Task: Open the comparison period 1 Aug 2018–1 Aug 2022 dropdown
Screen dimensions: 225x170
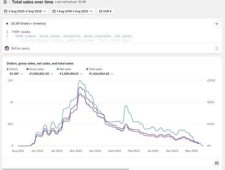Action: tap(72, 11)
